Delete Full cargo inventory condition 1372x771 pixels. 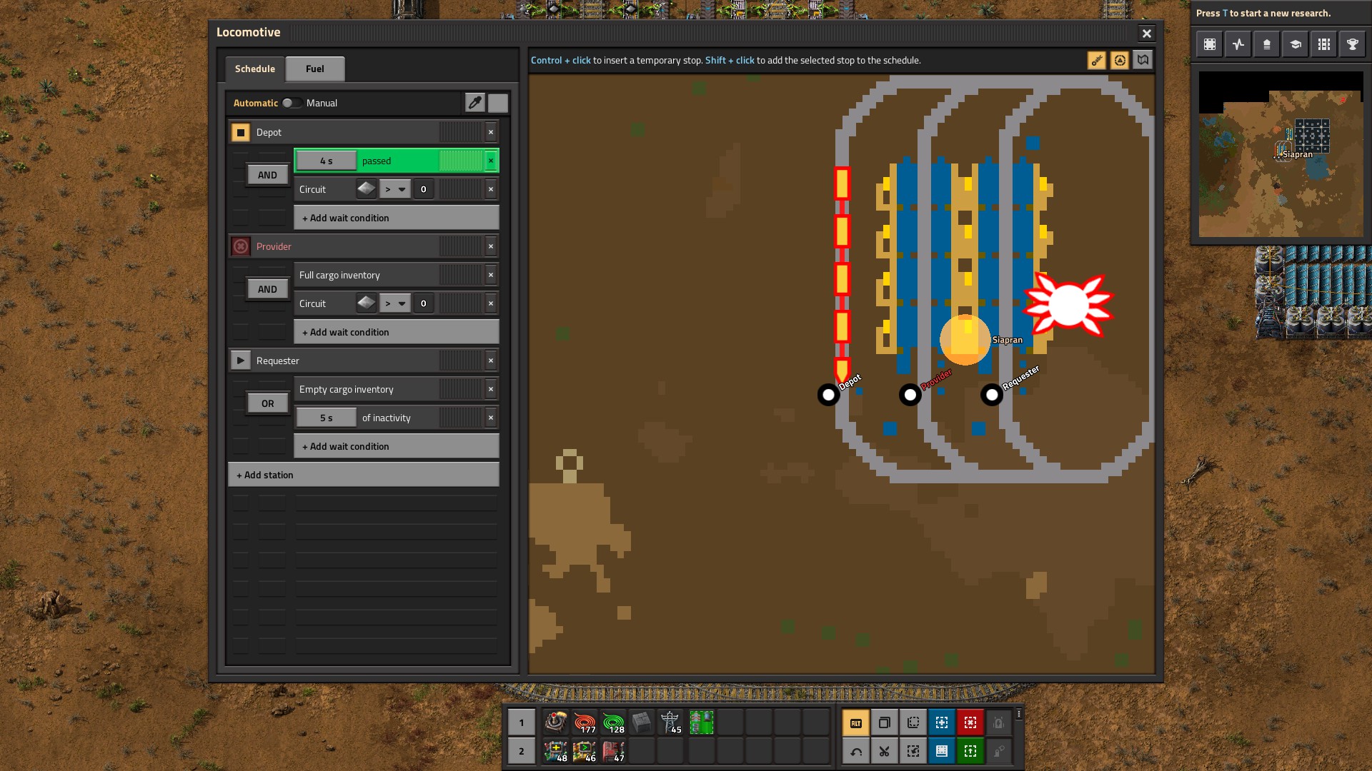click(491, 275)
